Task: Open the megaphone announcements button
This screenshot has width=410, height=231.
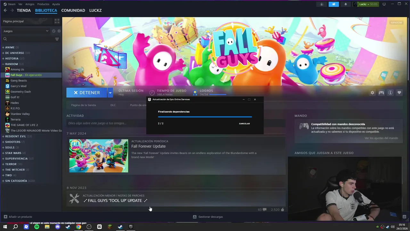Action: click(333, 4)
